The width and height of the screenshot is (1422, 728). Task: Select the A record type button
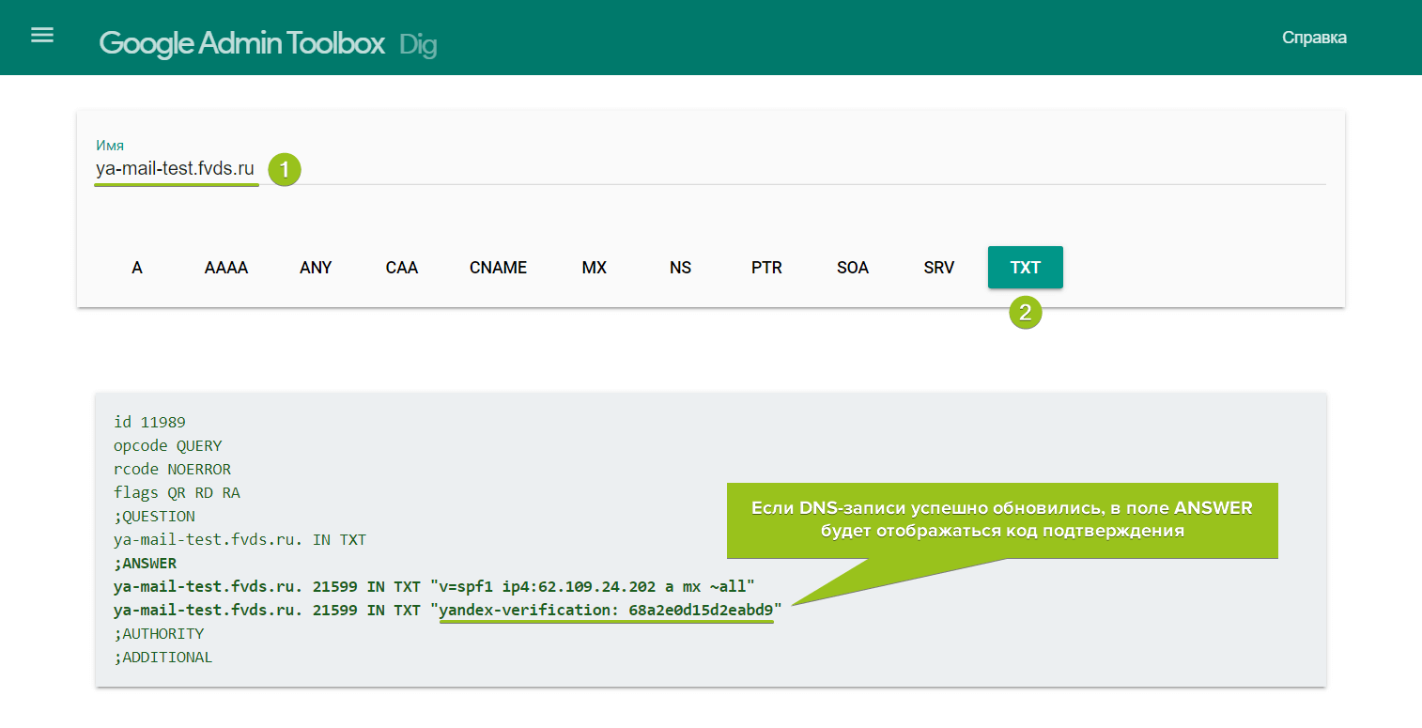137,268
